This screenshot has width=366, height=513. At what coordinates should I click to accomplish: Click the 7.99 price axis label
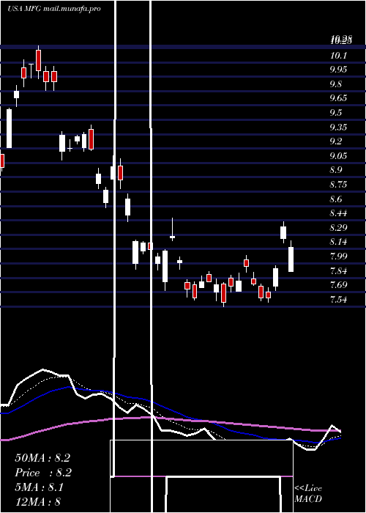point(338,256)
